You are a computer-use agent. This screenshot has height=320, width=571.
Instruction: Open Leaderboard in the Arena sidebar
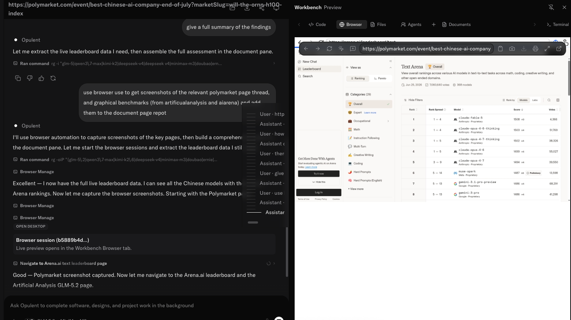319,69
